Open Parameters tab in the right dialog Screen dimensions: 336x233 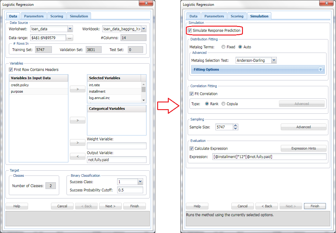[x=214, y=16]
